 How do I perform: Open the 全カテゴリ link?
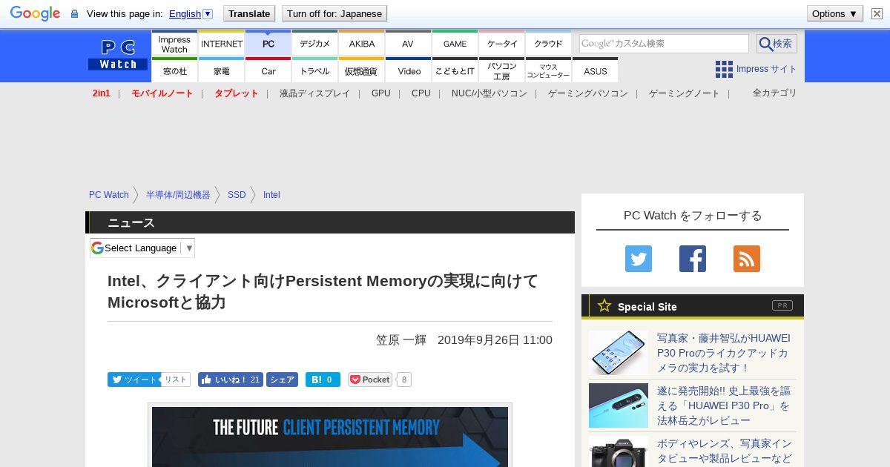[x=775, y=93]
